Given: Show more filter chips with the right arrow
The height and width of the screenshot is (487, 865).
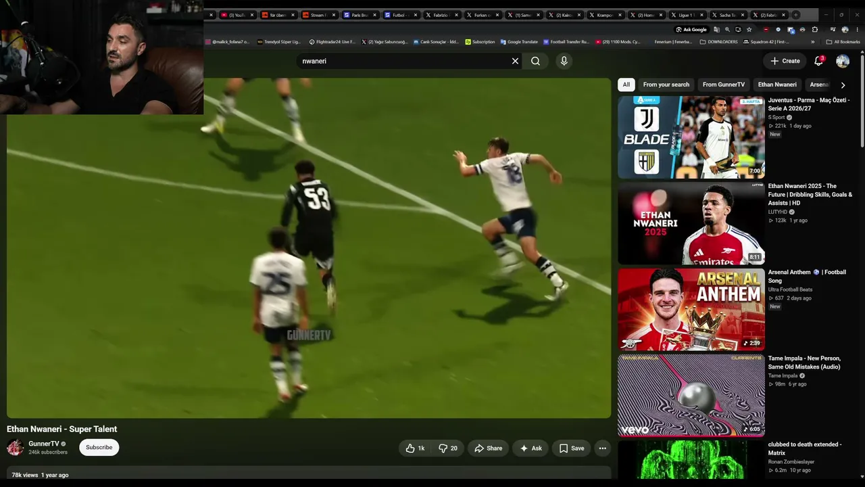Looking at the screenshot, I should coord(843,85).
